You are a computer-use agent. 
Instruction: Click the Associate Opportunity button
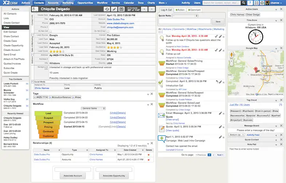114,176
